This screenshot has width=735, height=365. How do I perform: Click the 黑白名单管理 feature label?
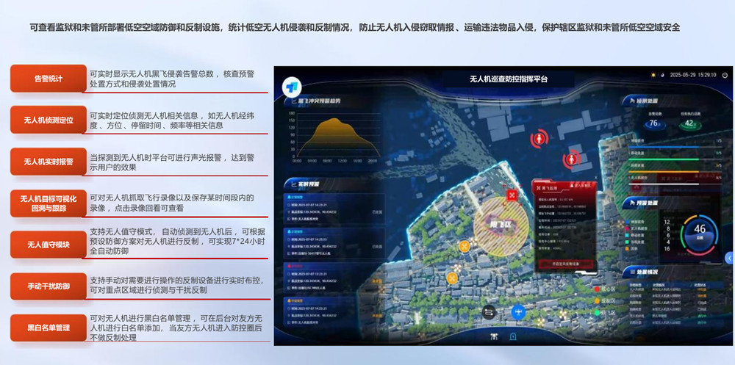tap(49, 328)
